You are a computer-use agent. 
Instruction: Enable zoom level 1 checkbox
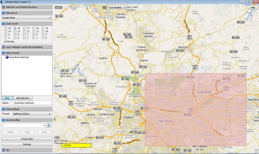click(x=34, y=38)
